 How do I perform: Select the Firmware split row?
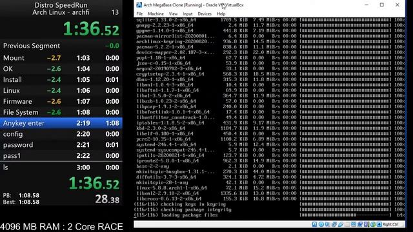[x=61, y=102]
